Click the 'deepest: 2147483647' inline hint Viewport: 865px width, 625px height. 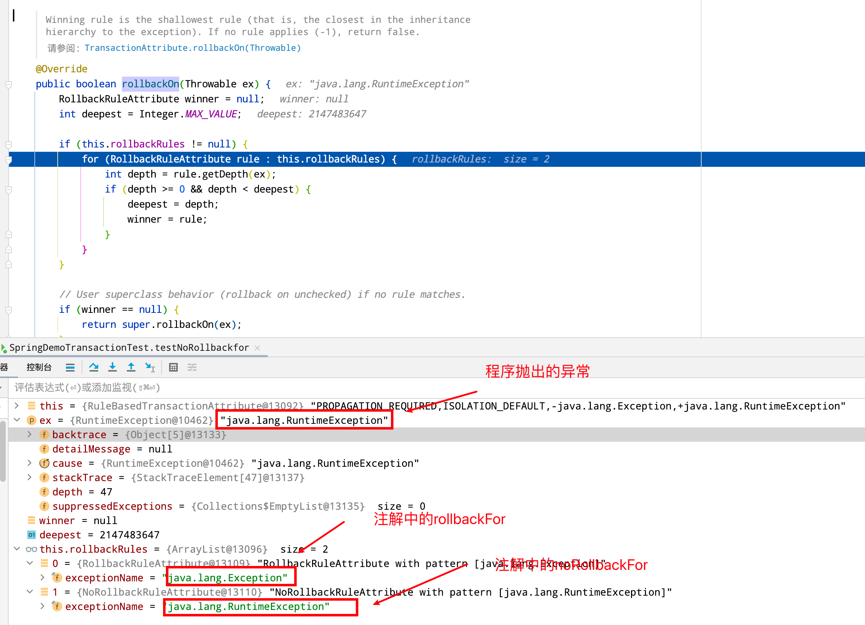pyautogui.click(x=312, y=114)
